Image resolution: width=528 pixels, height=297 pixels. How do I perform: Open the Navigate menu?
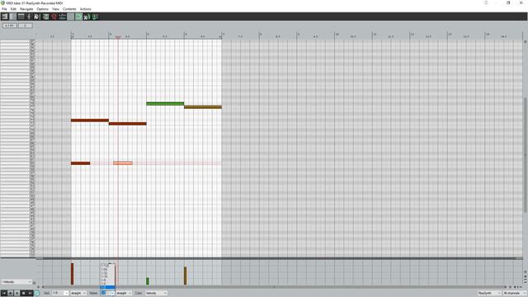click(x=26, y=9)
